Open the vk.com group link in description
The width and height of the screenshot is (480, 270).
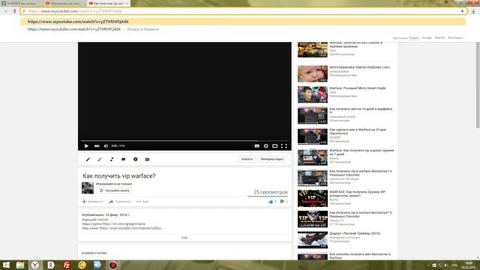tap(123, 223)
